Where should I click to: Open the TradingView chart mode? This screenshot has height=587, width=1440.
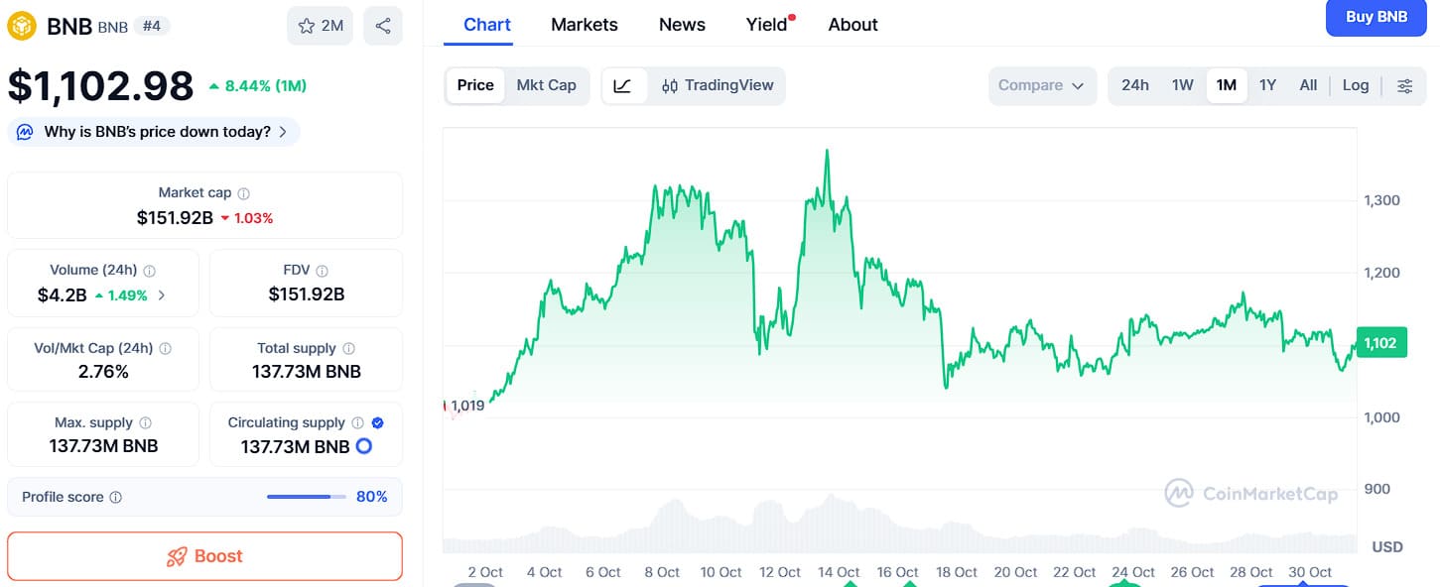718,85
